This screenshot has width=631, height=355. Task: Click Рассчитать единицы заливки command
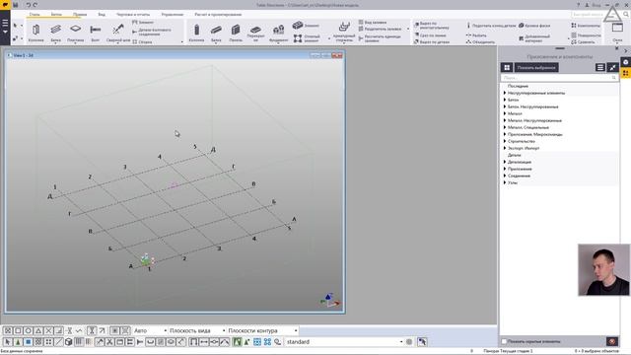click(x=379, y=38)
